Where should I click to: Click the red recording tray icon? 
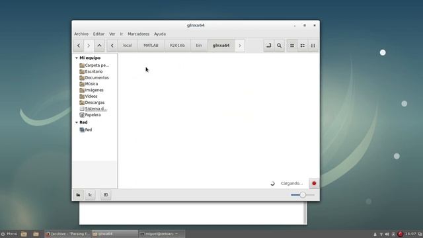[x=400, y=234]
